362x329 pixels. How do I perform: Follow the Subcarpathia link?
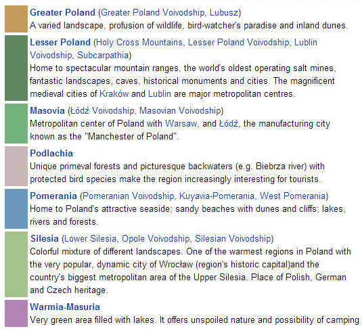[x=103, y=56]
